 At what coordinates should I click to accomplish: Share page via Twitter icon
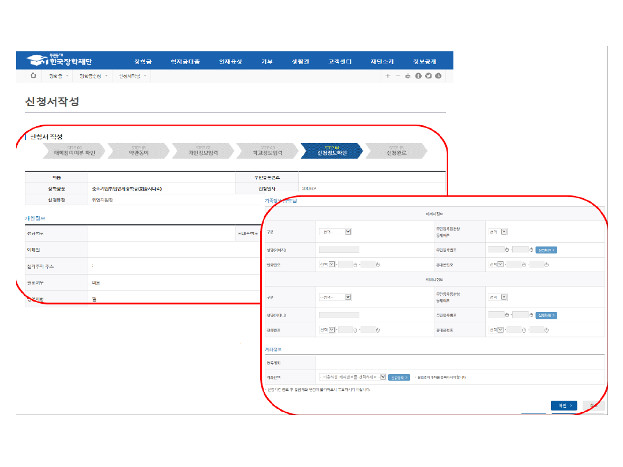pyautogui.click(x=428, y=76)
